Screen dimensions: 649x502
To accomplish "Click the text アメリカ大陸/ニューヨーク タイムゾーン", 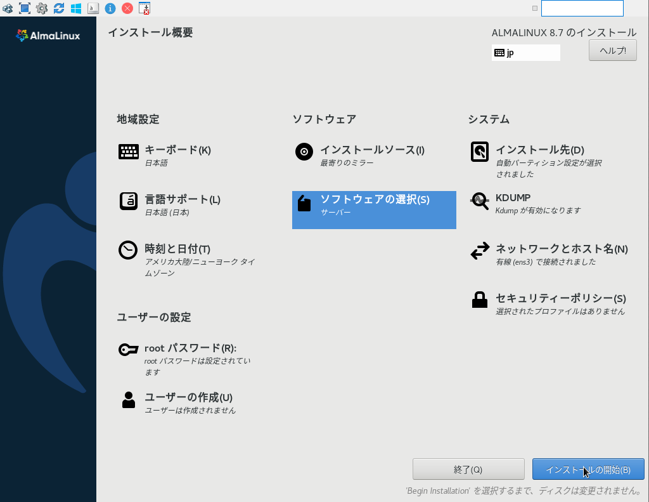I will pyautogui.click(x=200, y=267).
